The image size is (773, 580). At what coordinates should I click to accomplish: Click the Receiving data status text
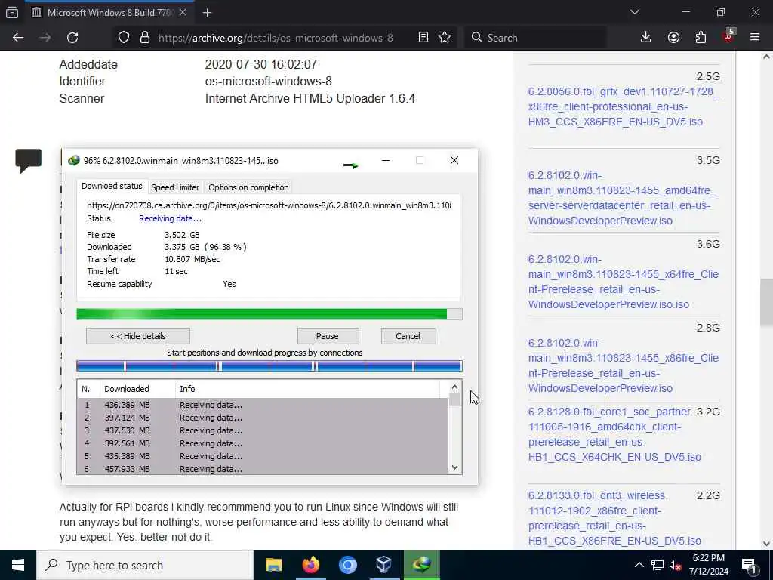pyautogui.click(x=170, y=218)
